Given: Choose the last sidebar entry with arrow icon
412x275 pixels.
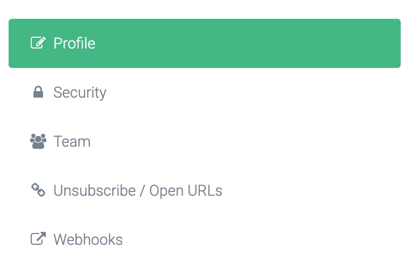Looking at the screenshot, I should [x=88, y=239].
